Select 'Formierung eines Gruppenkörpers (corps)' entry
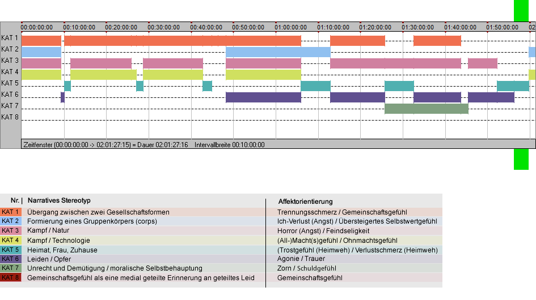The image size is (536, 300). click(x=92, y=221)
